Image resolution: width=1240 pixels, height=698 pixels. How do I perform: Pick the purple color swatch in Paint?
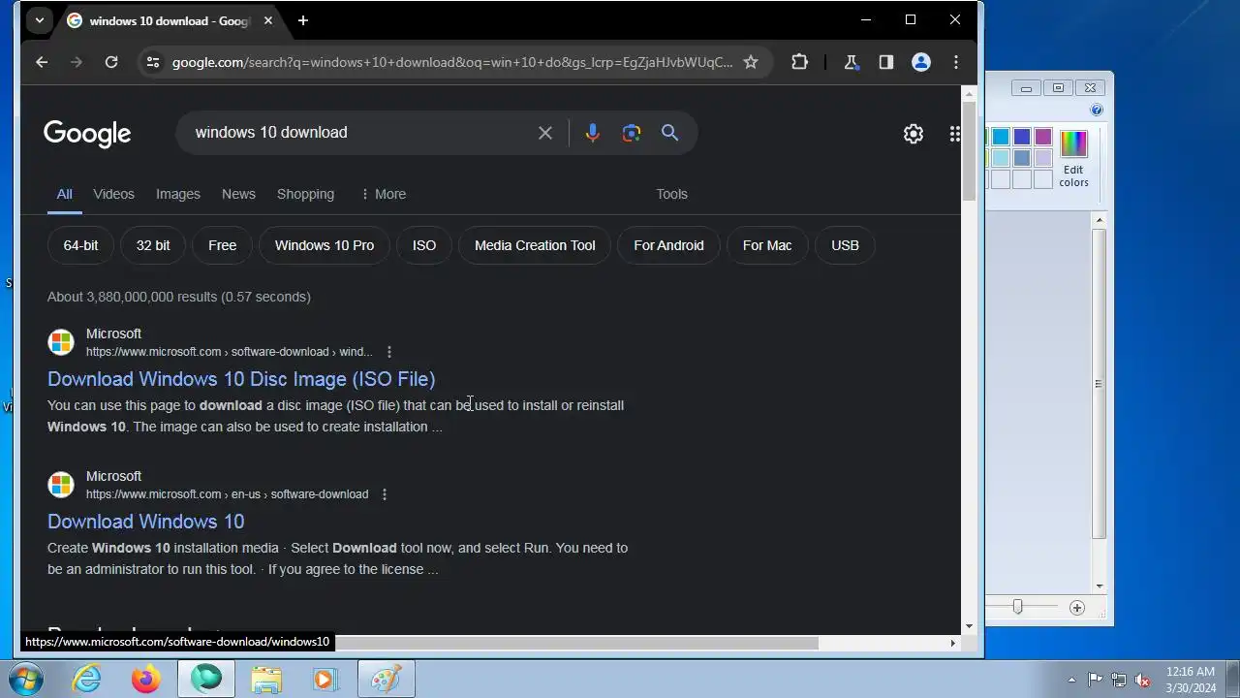(x=1043, y=138)
